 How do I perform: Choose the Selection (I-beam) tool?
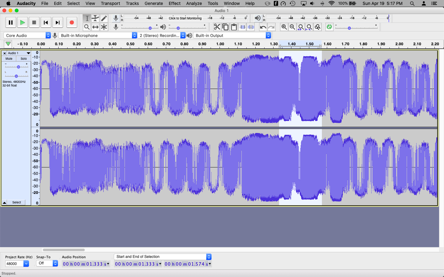[87, 18]
